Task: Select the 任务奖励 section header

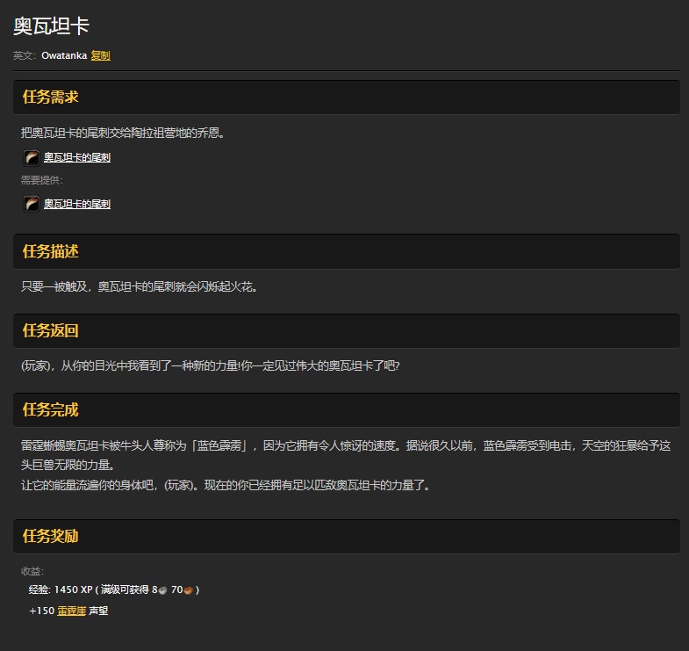Action: [51, 536]
